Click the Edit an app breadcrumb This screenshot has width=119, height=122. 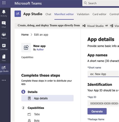point(41,35)
